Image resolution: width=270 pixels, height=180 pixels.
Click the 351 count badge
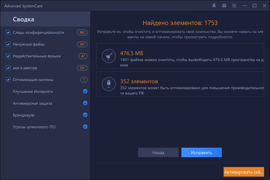[x=82, y=68]
